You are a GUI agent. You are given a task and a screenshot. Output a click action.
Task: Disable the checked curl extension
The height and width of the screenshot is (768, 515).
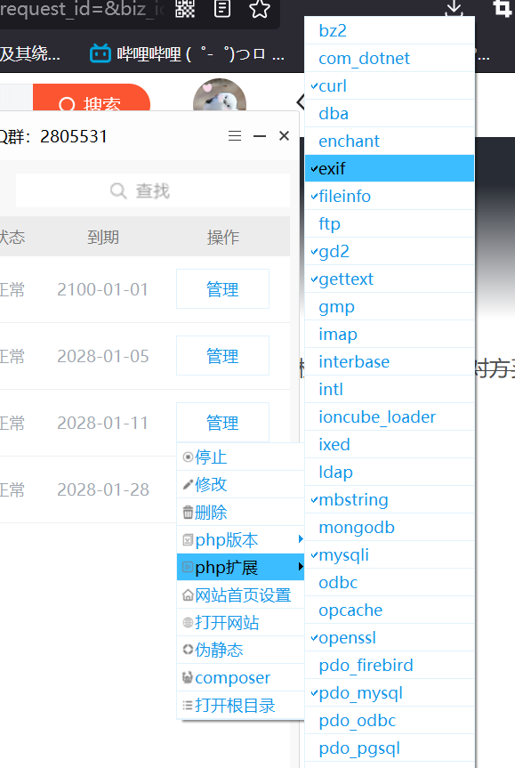(390, 85)
